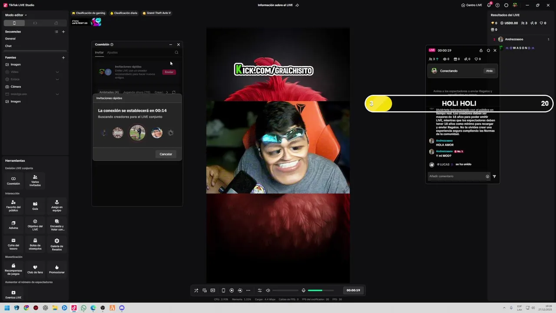Switch to the Invitar tab
The height and width of the screenshot is (313, 556).
pyautogui.click(x=99, y=53)
